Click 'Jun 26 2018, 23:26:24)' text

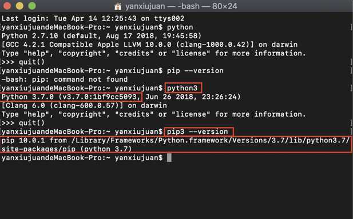pos(193,97)
